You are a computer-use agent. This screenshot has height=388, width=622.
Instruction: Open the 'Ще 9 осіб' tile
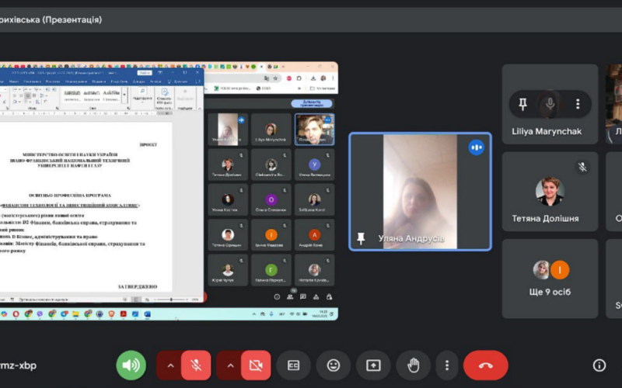click(x=550, y=279)
